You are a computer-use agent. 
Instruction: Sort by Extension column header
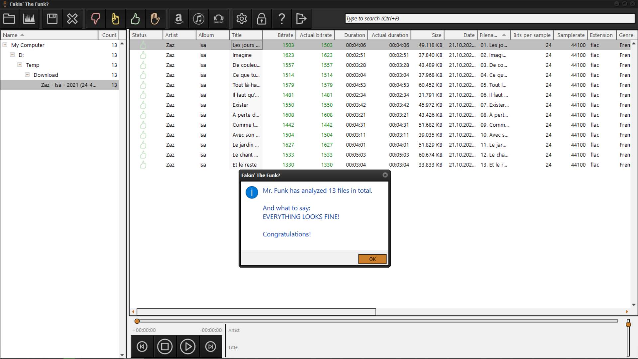tap(601, 35)
